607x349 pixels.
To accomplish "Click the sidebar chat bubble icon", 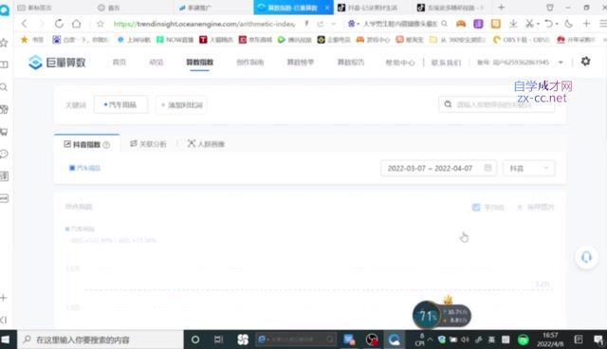I will (4, 154).
